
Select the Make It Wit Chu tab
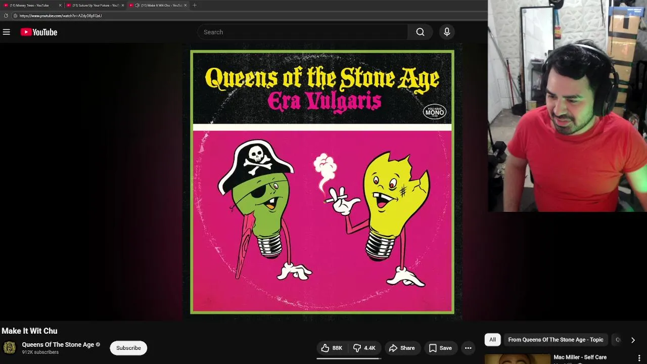[x=157, y=5]
